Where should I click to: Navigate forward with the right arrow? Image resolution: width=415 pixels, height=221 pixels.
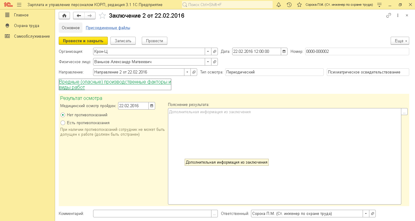coord(90,16)
